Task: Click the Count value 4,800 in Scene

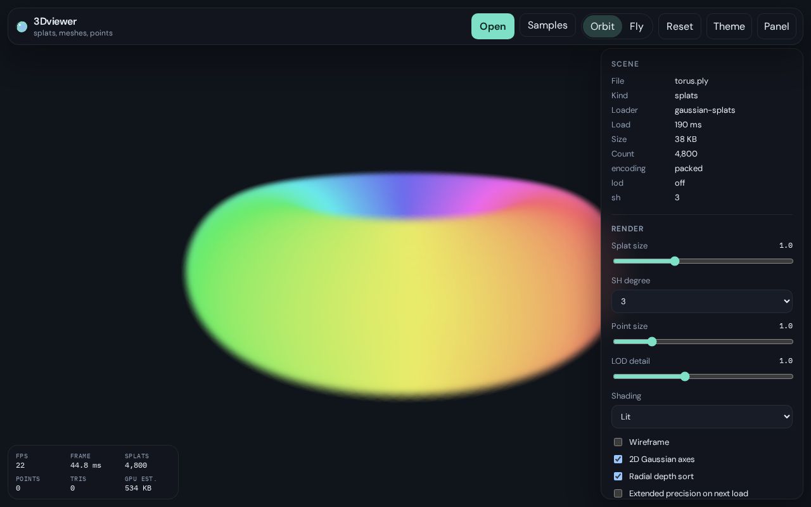Action: tap(686, 154)
